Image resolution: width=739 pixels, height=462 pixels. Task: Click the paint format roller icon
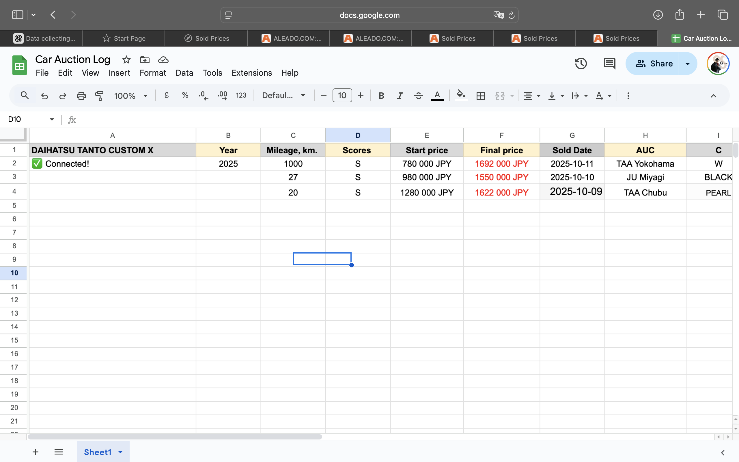click(99, 96)
